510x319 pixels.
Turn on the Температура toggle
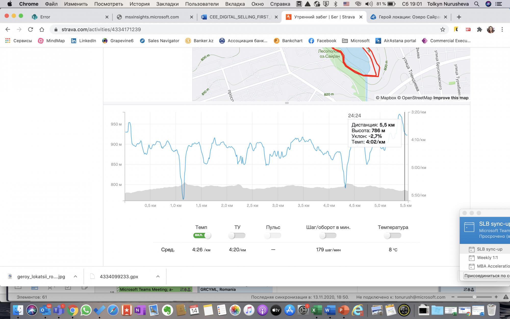pos(393,235)
